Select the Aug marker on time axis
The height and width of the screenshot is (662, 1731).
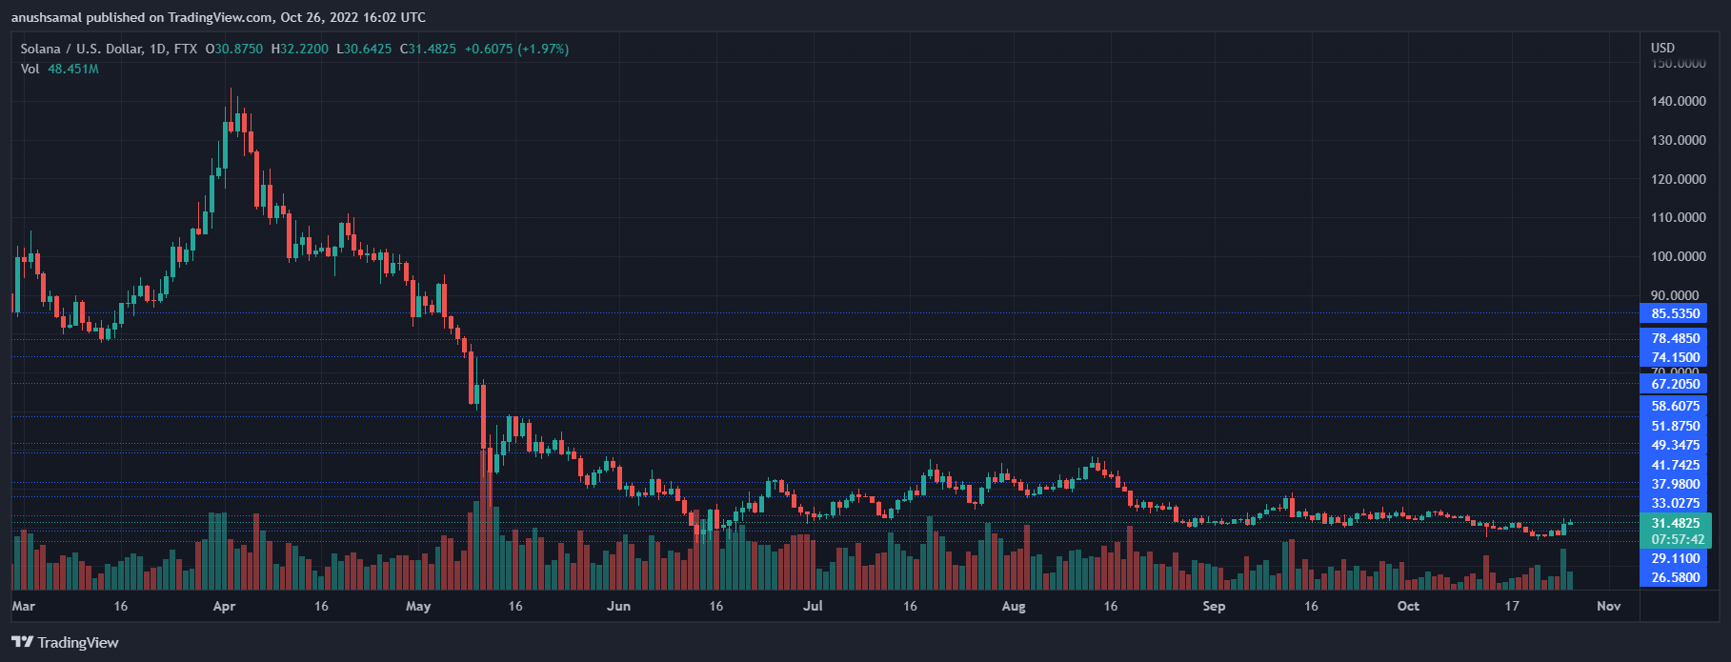click(1014, 606)
